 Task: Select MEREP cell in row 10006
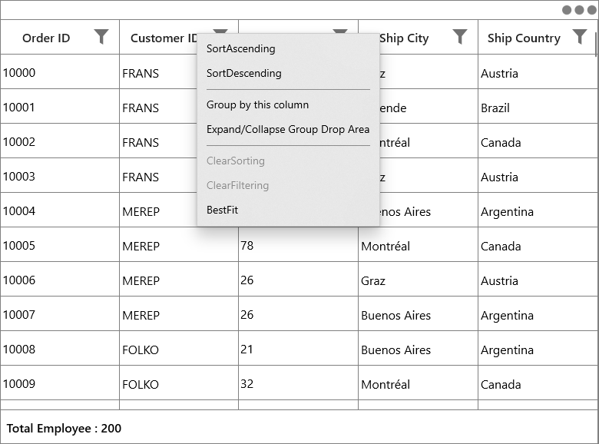click(x=179, y=279)
